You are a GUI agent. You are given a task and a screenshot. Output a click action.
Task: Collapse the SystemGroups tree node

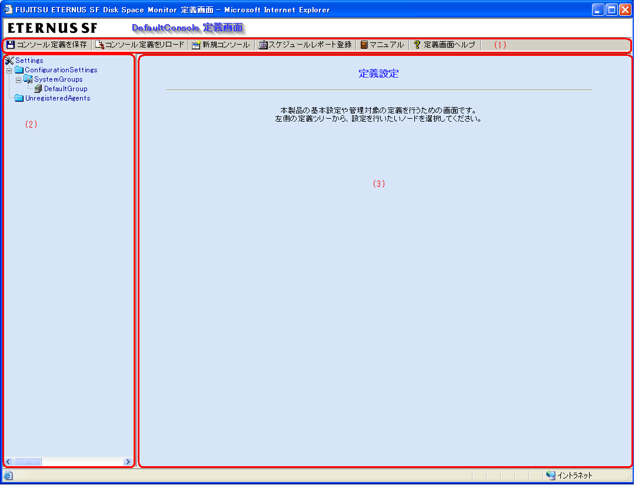pos(18,80)
